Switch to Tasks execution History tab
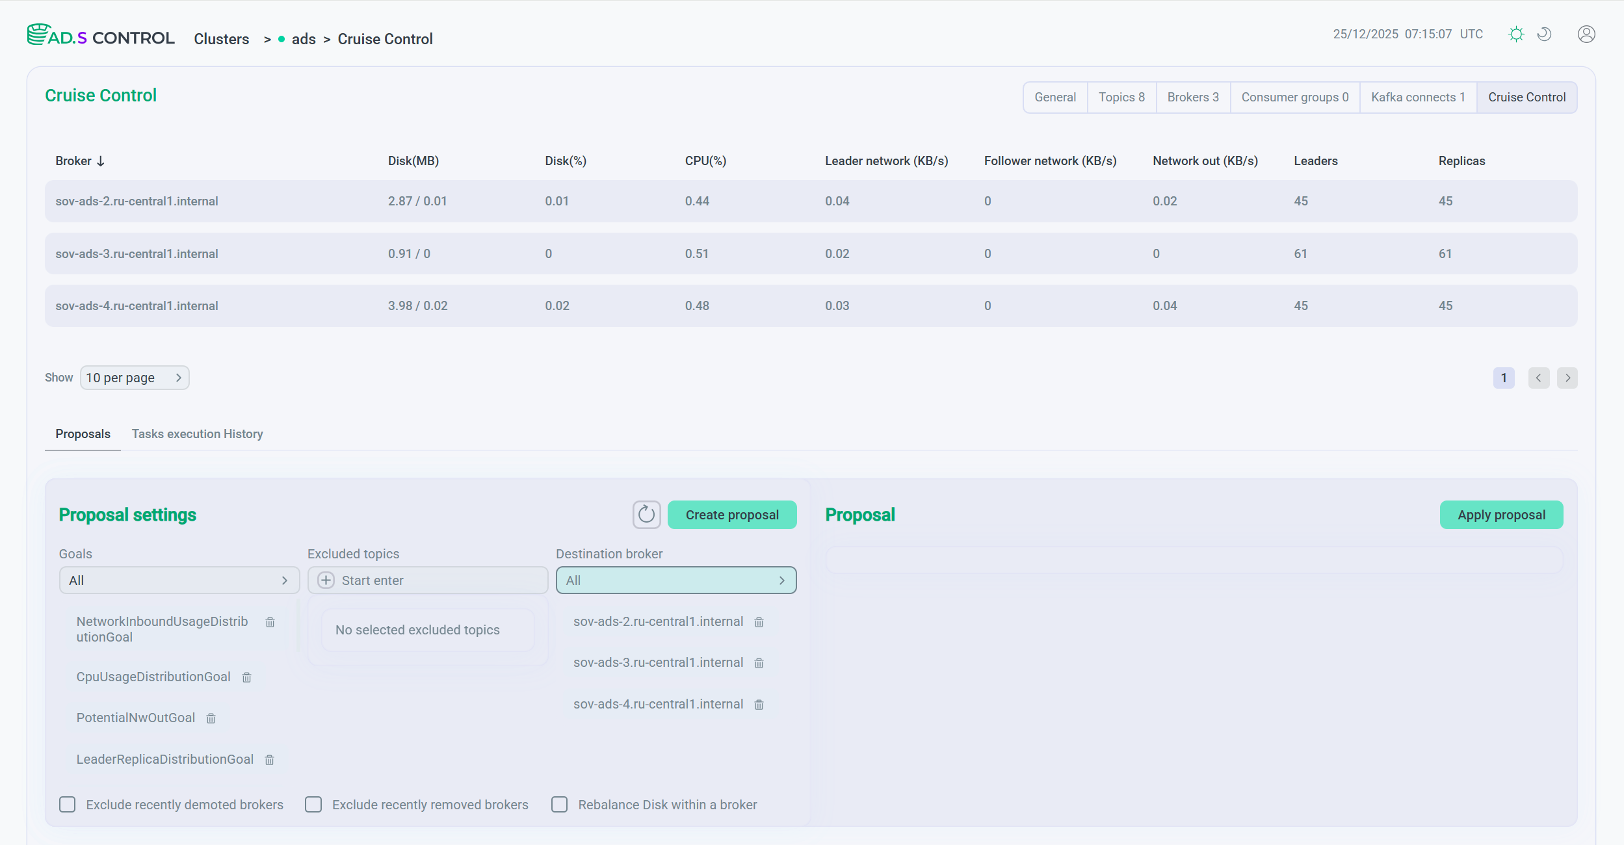 (197, 434)
